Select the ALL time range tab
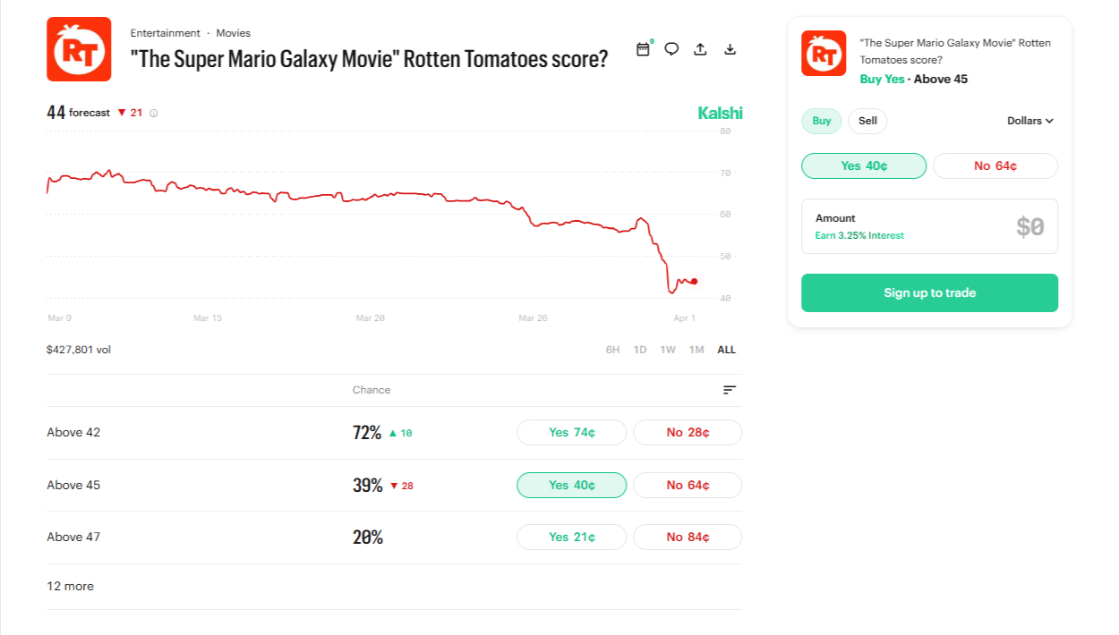Image resolution: width=1119 pixels, height=635 pixels. click(x=725, y=349)
